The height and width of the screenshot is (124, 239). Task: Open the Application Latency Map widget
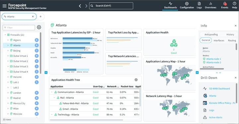coord(170,74)
